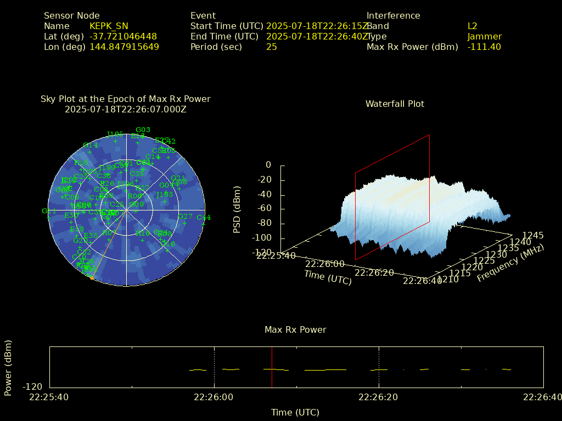The image size is (562, 421).
Task: Select the G16 satellite marker
Action: pos(167,250)
